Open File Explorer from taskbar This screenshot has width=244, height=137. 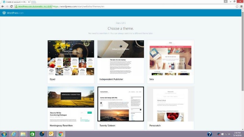[23, 134]
